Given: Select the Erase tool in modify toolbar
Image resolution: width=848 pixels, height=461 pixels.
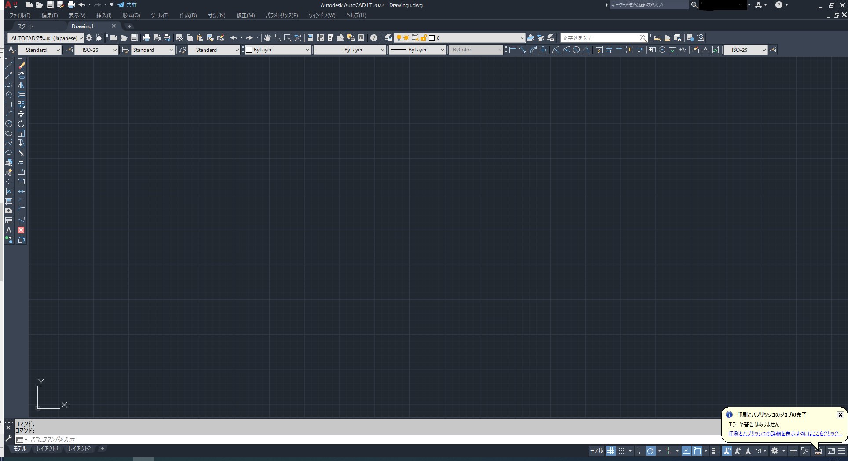Looking at the screenshot, I should point(21,66).
